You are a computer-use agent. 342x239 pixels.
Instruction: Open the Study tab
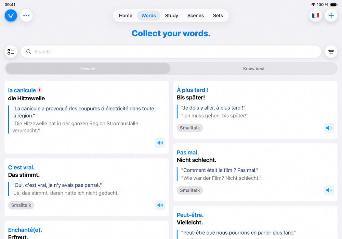171,15
